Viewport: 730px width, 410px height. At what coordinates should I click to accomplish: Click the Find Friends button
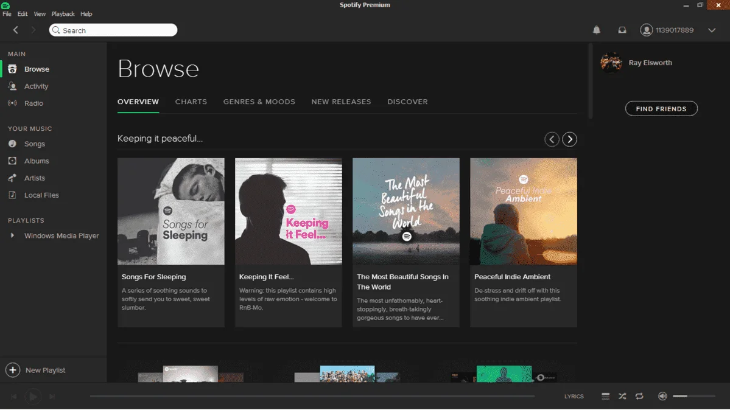[x=661, y=108]
